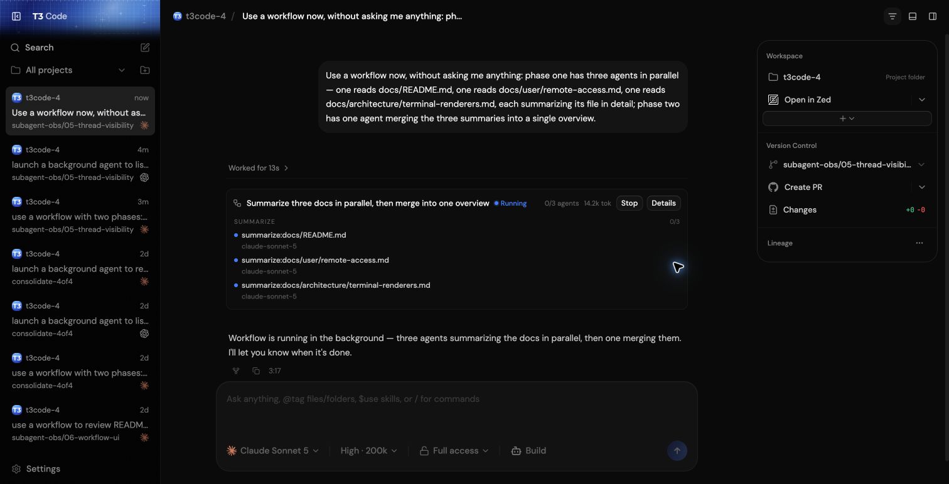Open workflow Details
Screen dimensions: 949x484
(663, 203)
